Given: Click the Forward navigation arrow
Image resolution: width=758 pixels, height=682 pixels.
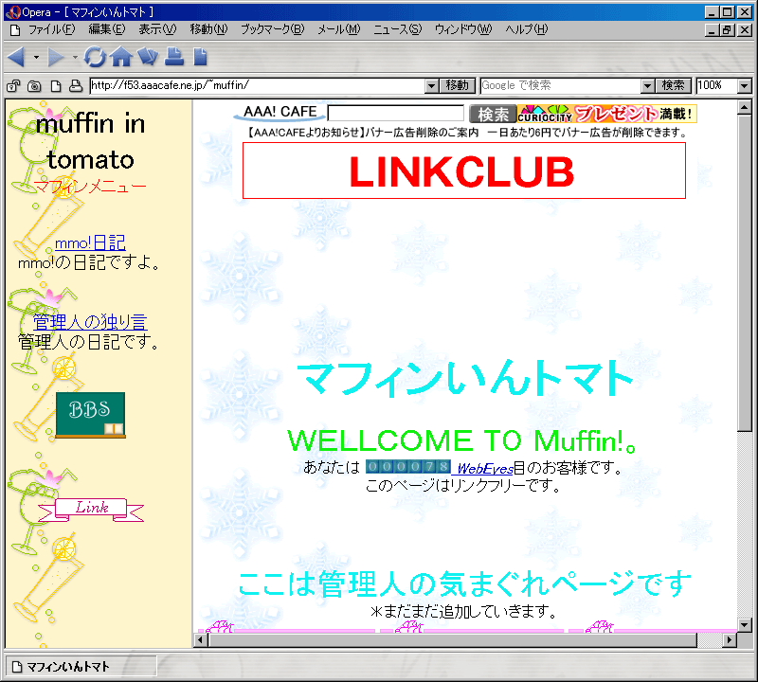Looking at the screenshot, I should click(x=56, y=57).
